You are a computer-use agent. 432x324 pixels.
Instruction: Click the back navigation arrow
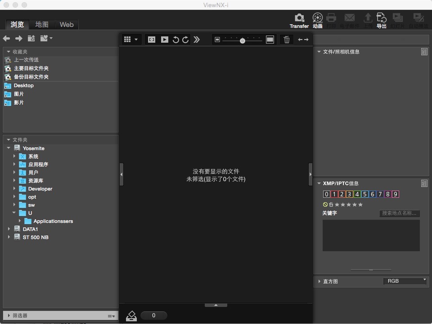(7, 39)
